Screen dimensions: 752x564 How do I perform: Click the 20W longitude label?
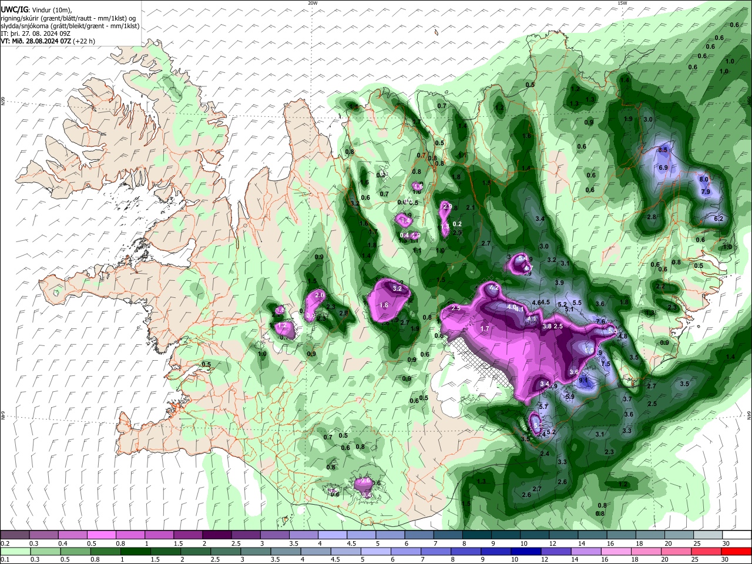[313, 3]
